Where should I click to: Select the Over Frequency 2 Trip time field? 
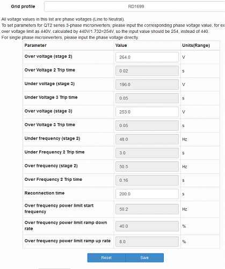coord(147,180)
